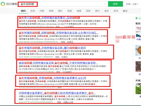Image resolution: width=141 pixels, height=106 pixels.
Task: Open the 视频 tab
Action: click(51, 11)
